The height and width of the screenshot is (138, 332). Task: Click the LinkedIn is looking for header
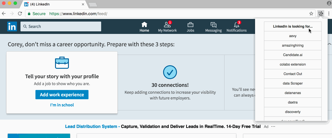pyautogui.click(x=293, y=26)
